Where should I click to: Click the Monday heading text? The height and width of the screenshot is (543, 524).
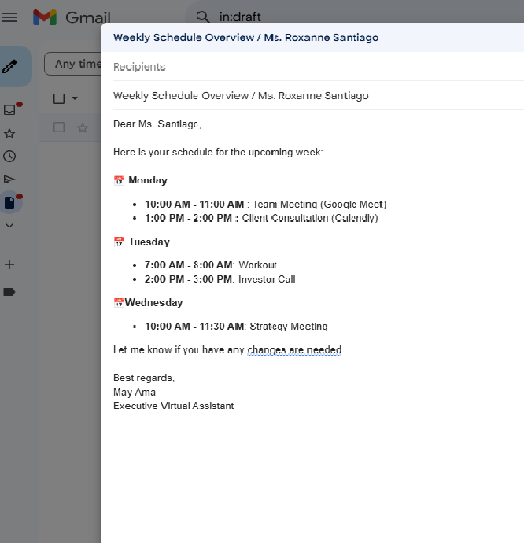point(148,180)
